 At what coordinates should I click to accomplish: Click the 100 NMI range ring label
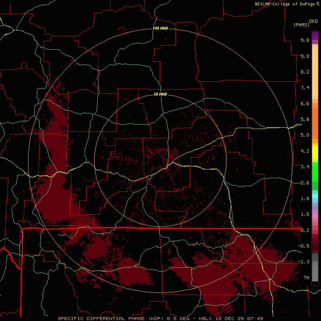[x=160, y=28]
